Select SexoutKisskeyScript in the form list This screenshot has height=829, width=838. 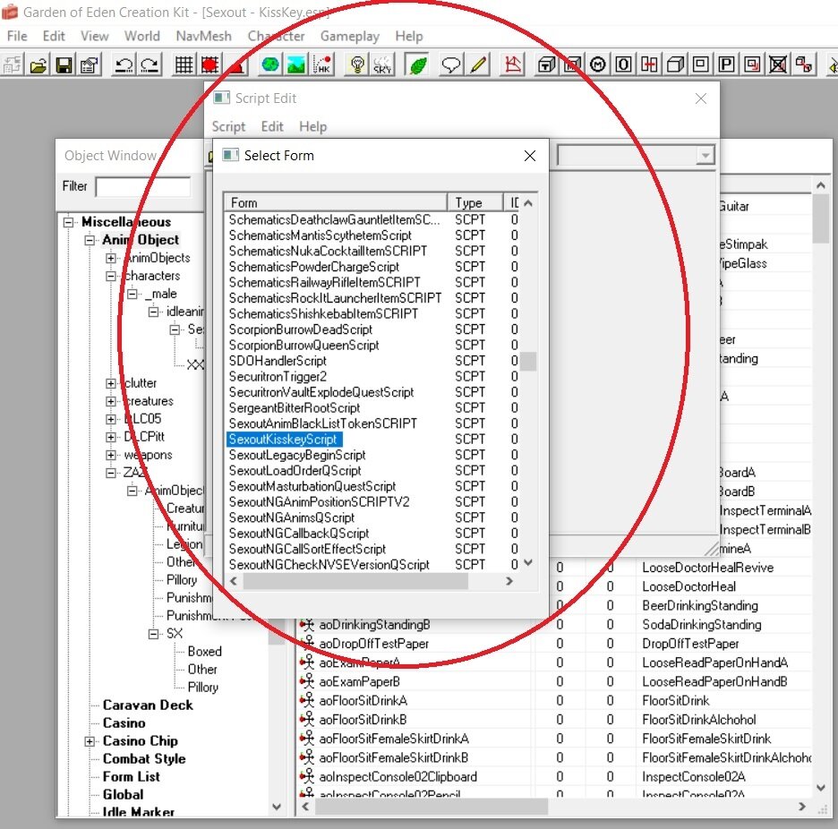(284, 440)
